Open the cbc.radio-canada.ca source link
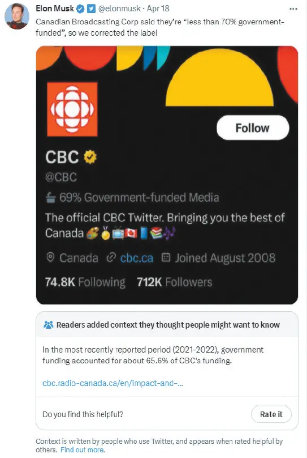 113,383
